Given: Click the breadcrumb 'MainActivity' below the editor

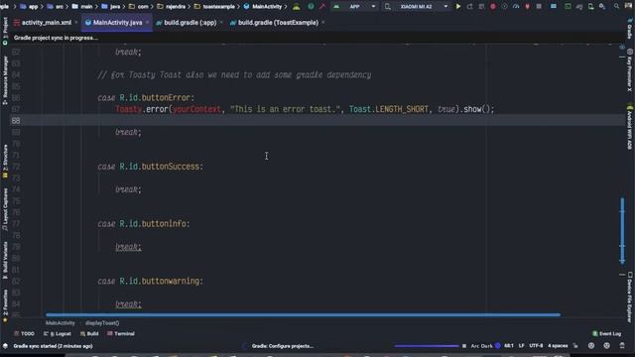Looking at the screenshot, I should point(60,323).
